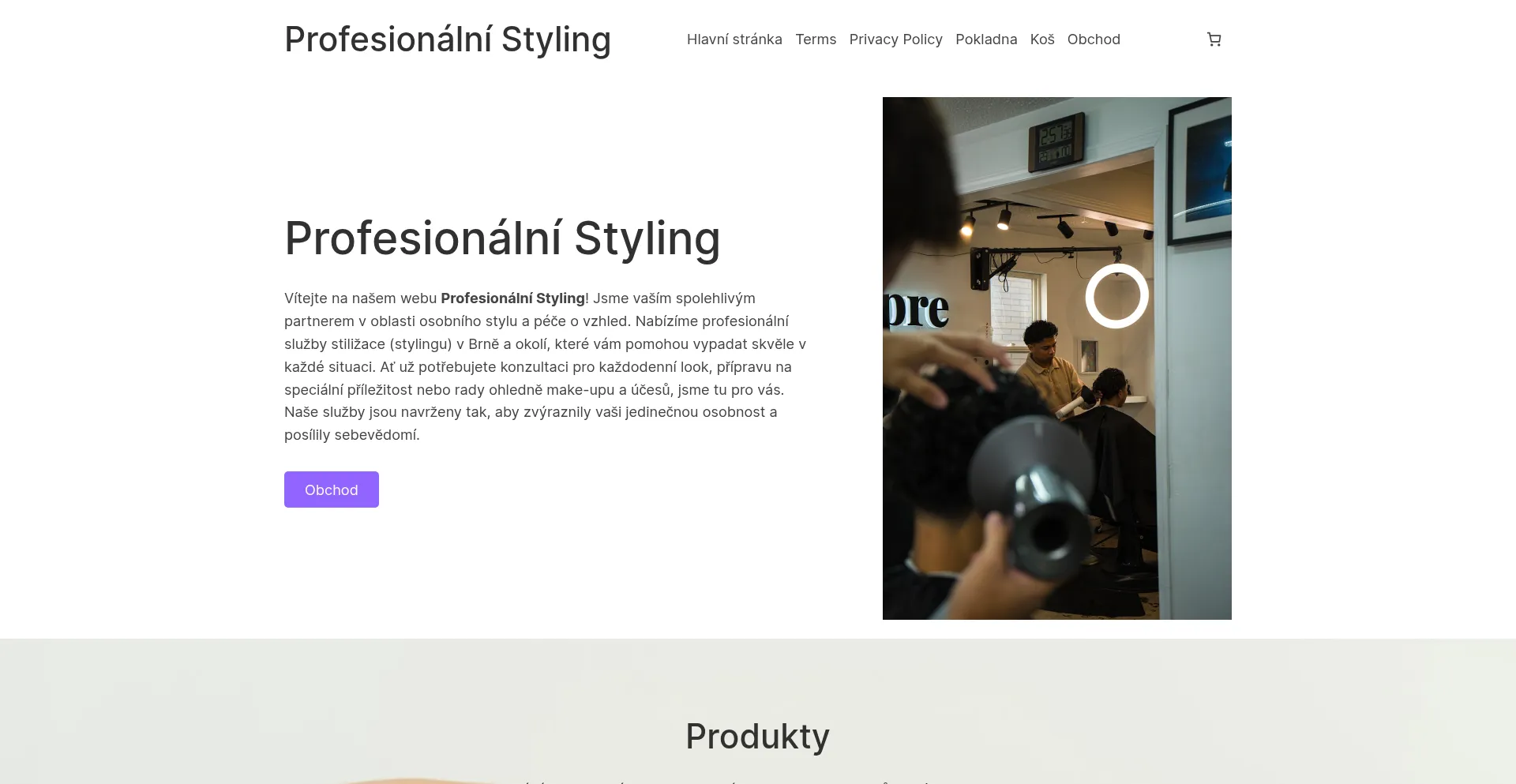Choose Obchod in the top navigation
The height and width of the screenshot is (784, 1516).
(1094, 39)
